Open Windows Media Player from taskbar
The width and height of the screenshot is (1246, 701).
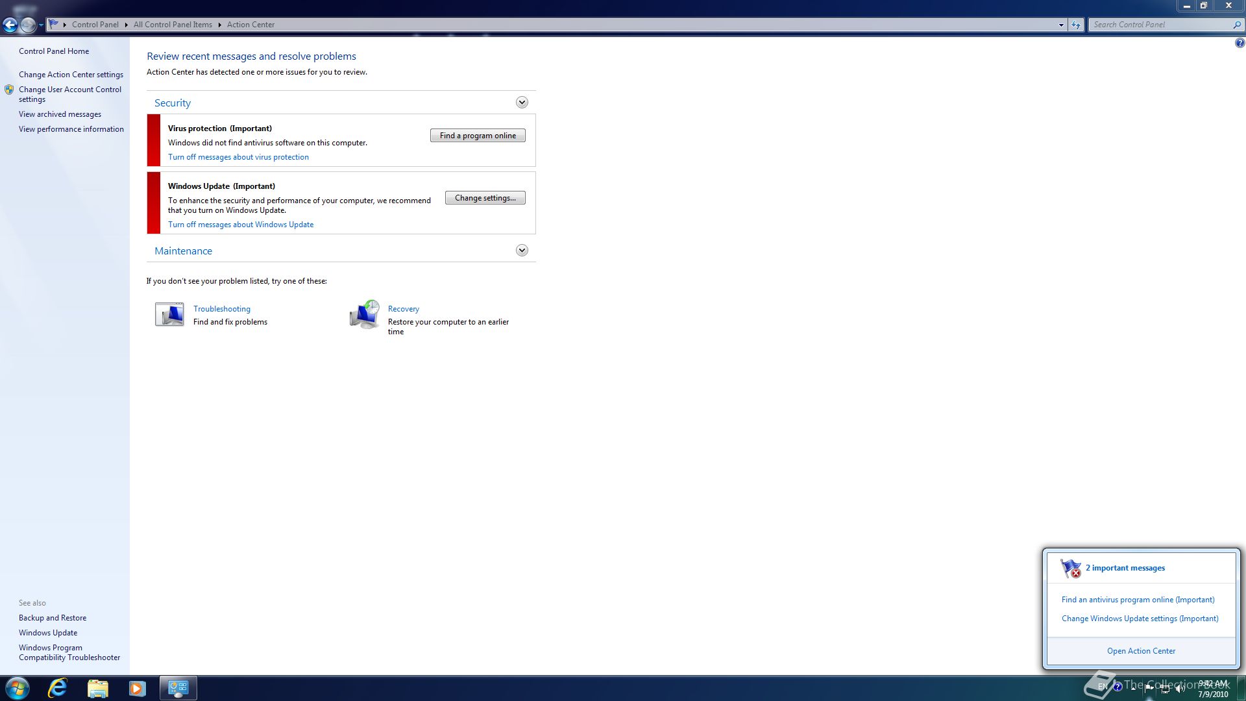(x=137, y=688)
